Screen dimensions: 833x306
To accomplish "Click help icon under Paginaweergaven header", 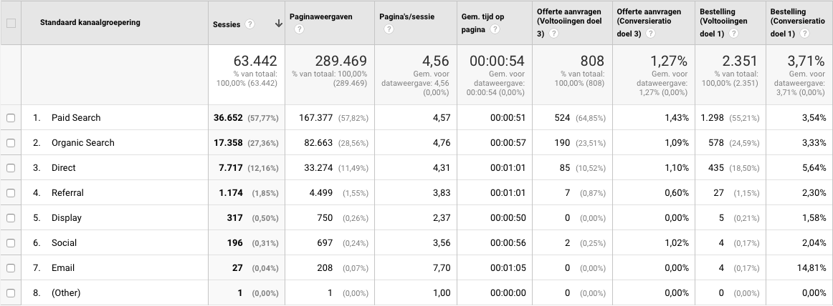I will [x=299, y=29].
